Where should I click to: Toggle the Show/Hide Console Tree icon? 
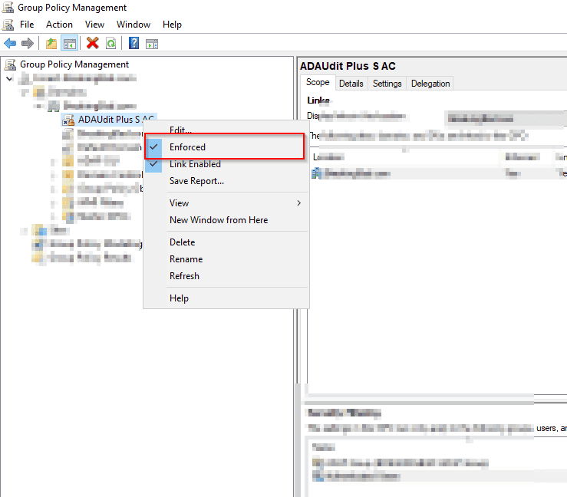(x=69, y=44)
